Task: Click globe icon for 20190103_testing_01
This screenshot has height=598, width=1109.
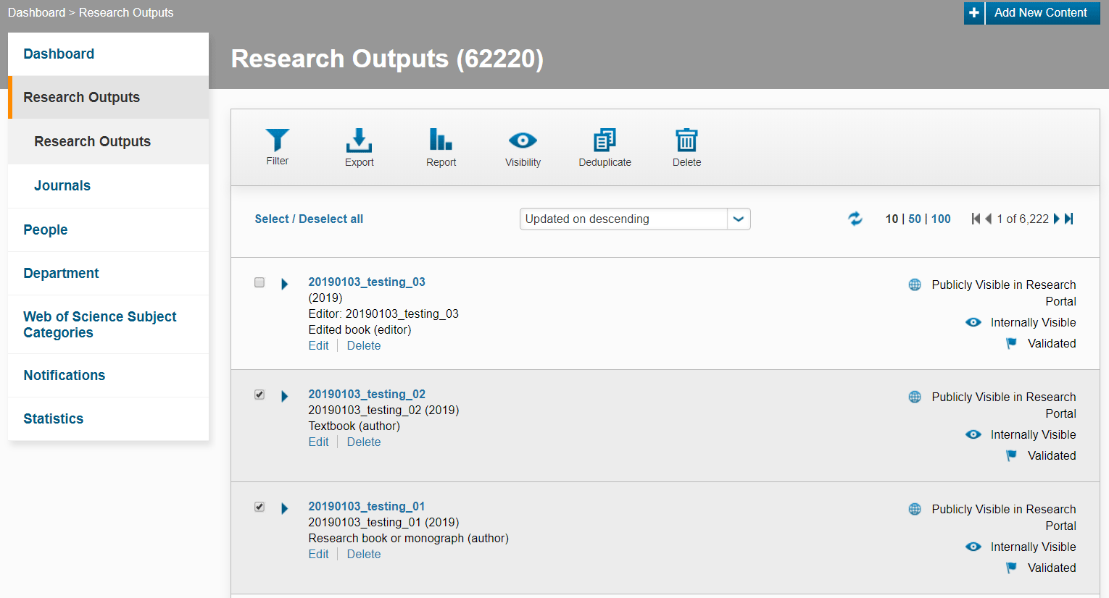Action: 915,509
